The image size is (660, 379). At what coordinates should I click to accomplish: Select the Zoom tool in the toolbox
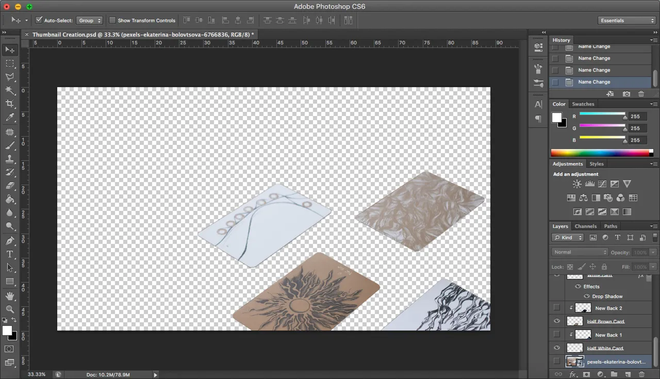click(10, 309)
